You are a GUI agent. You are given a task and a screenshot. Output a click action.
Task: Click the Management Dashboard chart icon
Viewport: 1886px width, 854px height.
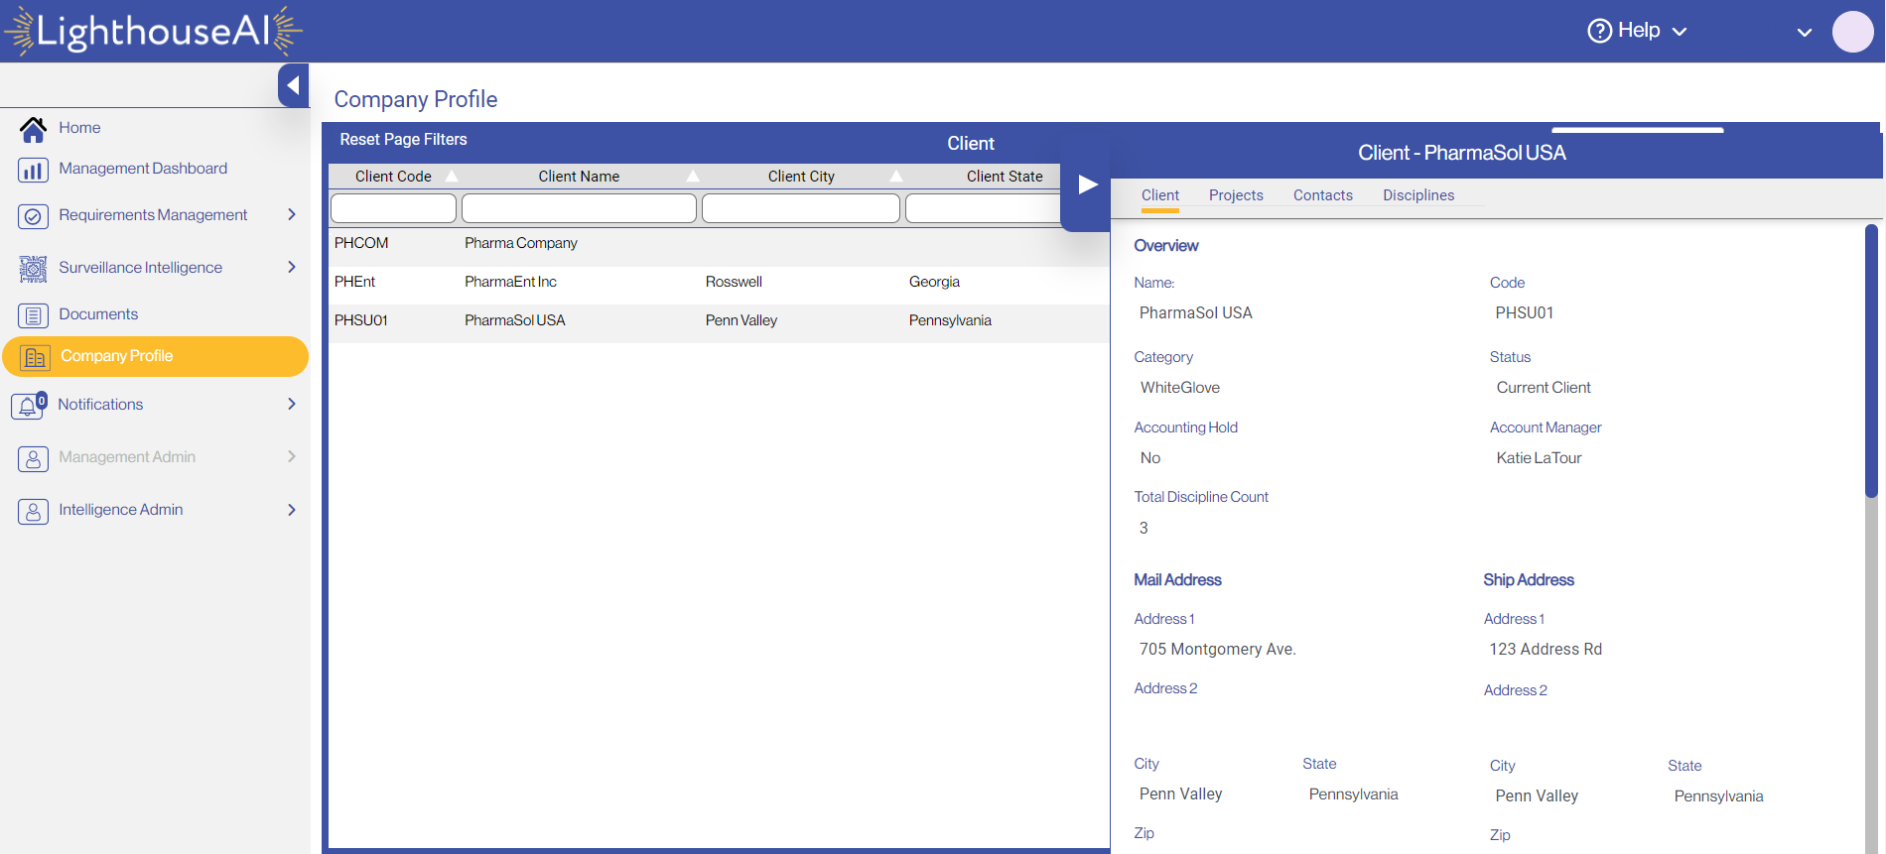click(x=33, y=170)
